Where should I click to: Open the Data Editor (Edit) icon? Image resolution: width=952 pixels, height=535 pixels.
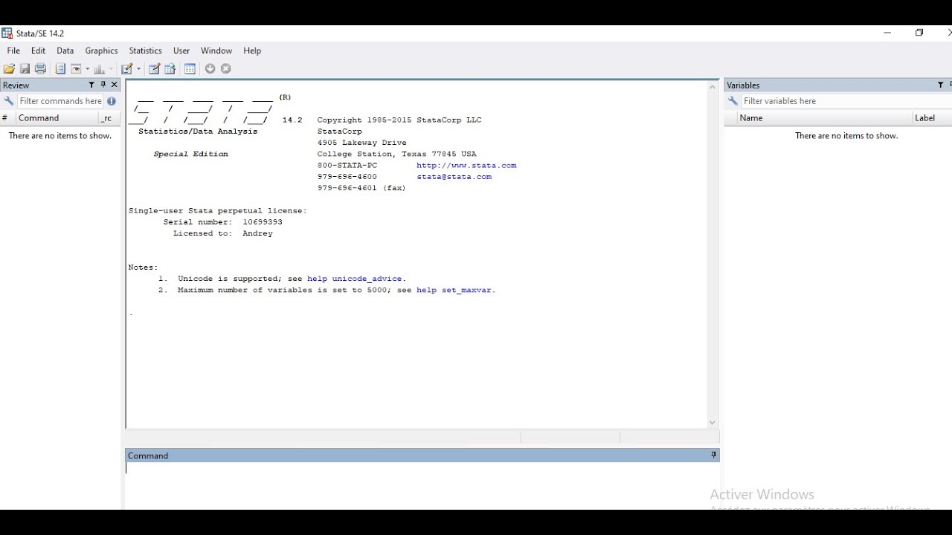coord(154,69)
